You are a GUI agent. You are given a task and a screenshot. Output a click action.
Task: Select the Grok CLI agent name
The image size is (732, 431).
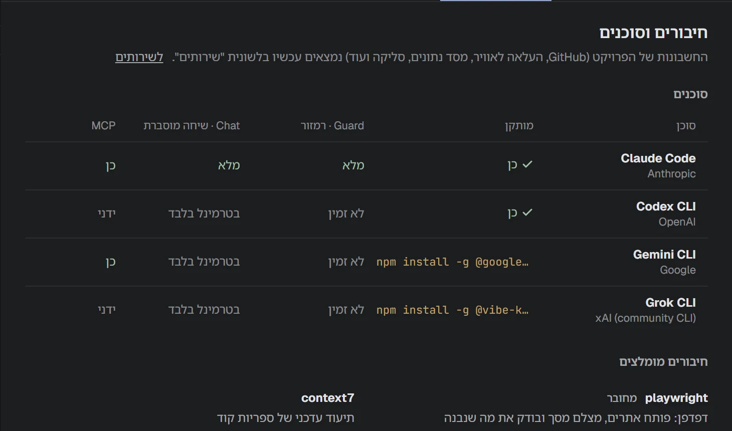pos(670,303)
